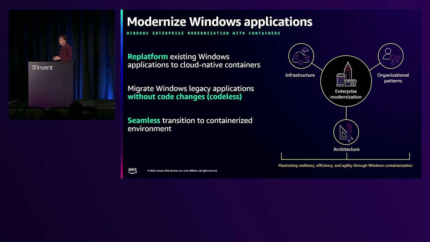
Task: Click the Infrastructure cloud cubes icon
Action: coord(301,56)
